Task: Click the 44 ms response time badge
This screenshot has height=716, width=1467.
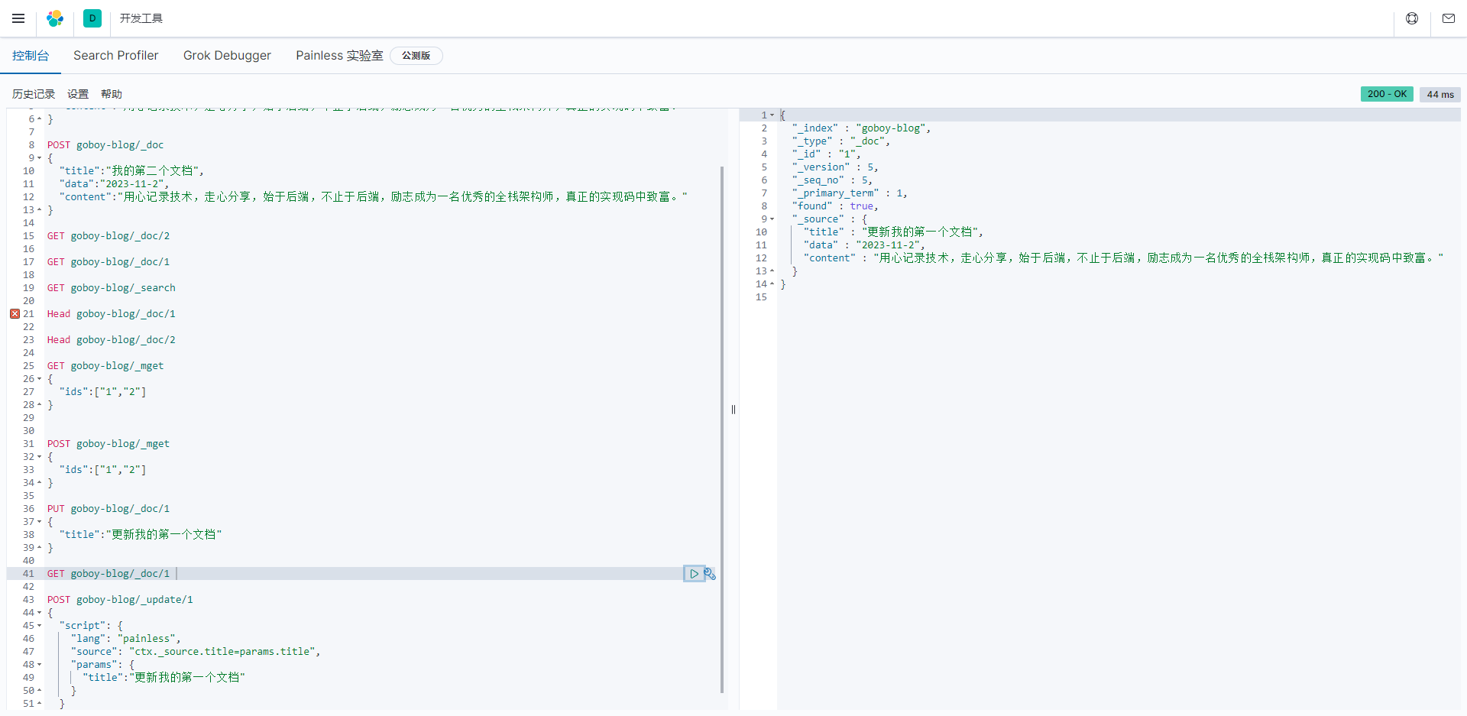Action: pos(1440,94)
